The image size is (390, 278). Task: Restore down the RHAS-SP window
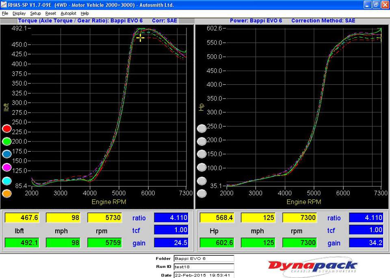point(376,5)
